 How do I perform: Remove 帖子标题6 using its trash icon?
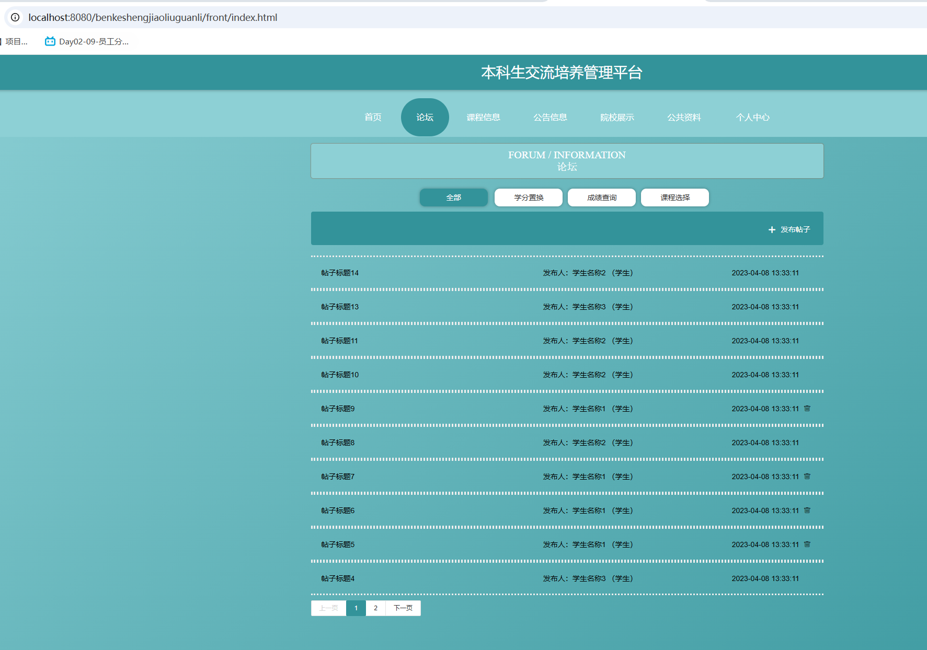click(807, 510)
